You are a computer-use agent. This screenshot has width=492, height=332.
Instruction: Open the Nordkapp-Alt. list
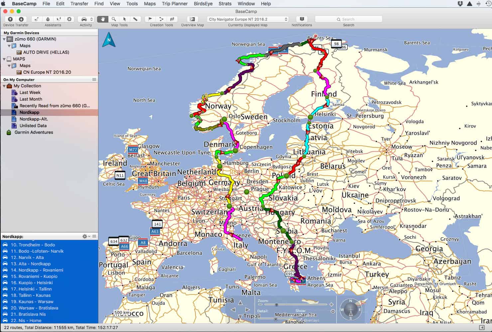34,119
